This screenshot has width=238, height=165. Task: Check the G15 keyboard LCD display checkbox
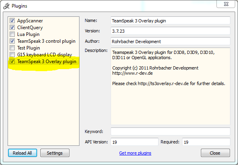(x=12, y=54)
